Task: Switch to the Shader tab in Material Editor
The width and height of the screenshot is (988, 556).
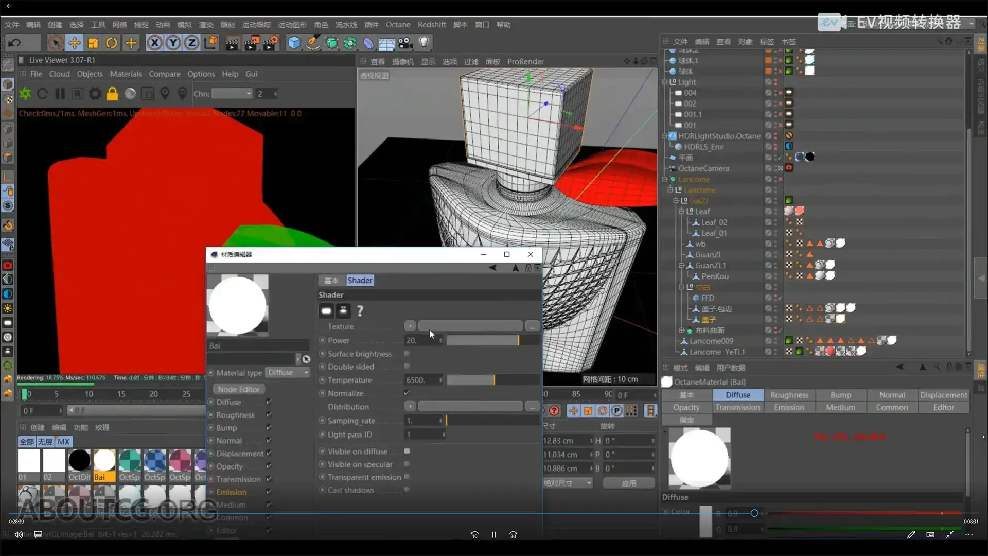Action: coord(359,280)
